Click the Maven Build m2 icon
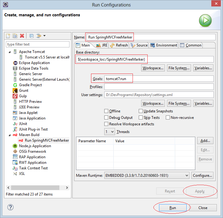 [15, 135]
